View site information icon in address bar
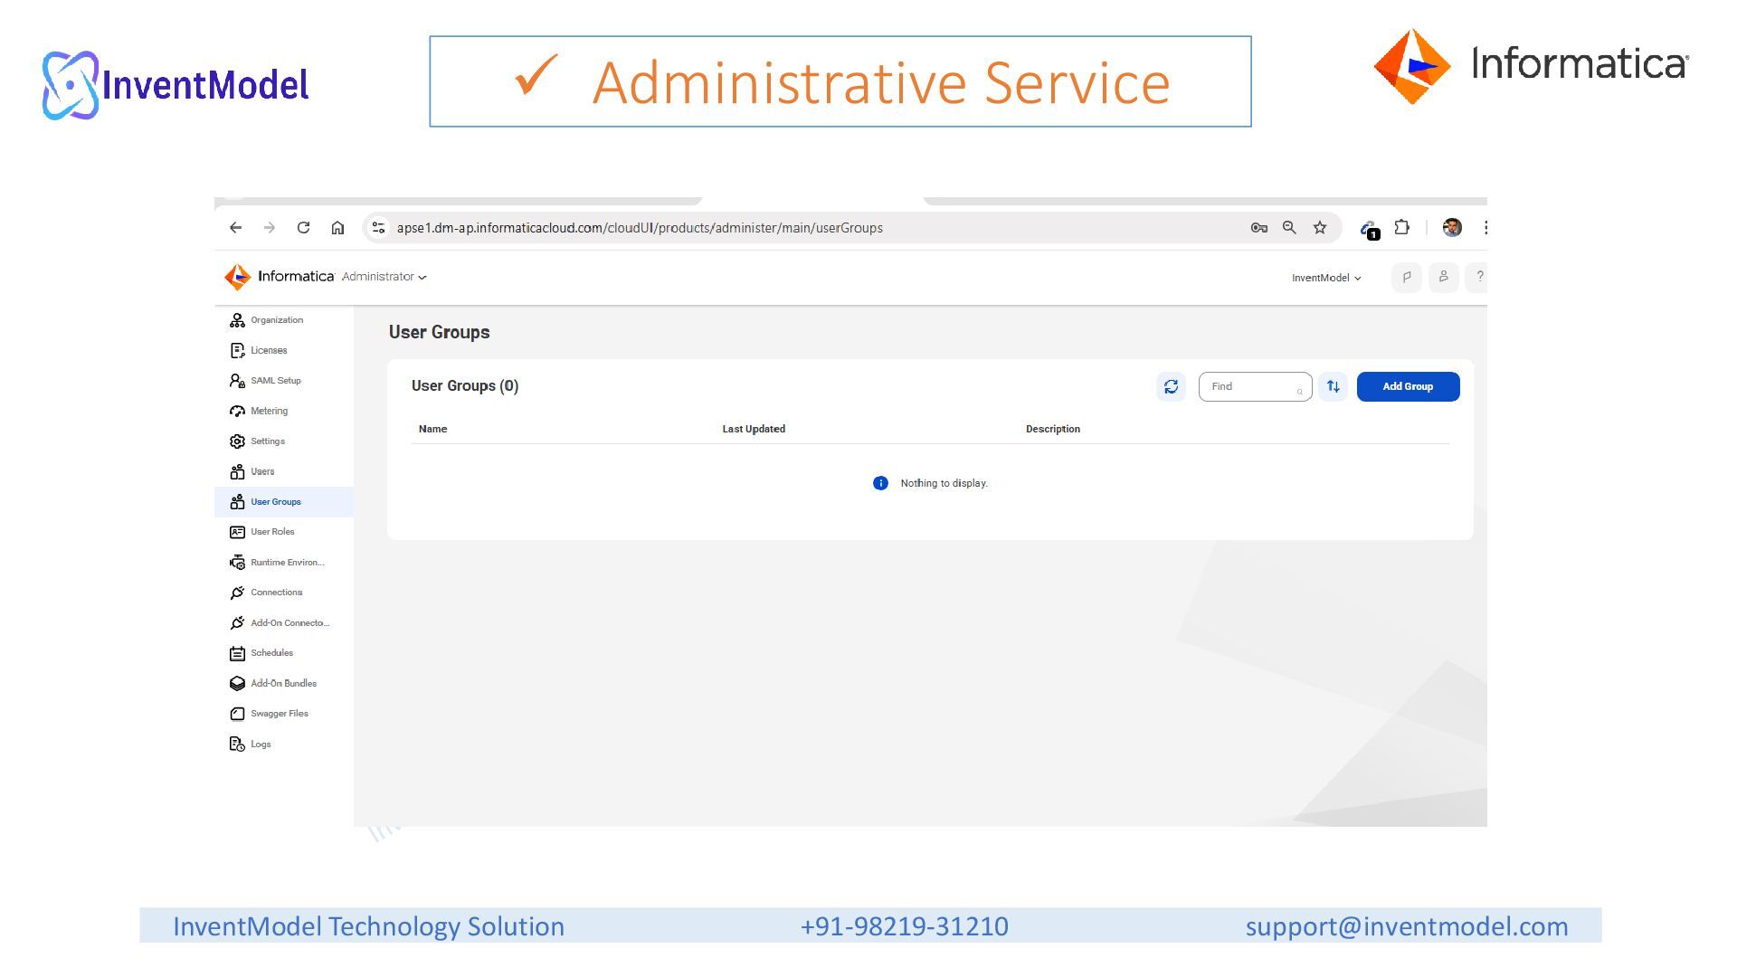The width and height of the screenshot is (1737, 977). (x=379, y=228)
